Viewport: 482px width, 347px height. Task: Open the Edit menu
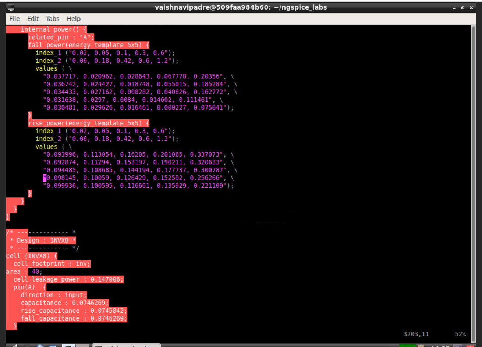tap(32, 19)
